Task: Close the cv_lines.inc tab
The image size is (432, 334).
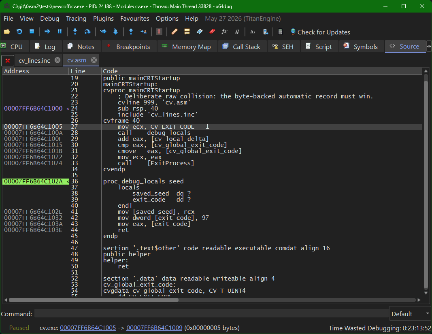Action: [x=57, y=60]
